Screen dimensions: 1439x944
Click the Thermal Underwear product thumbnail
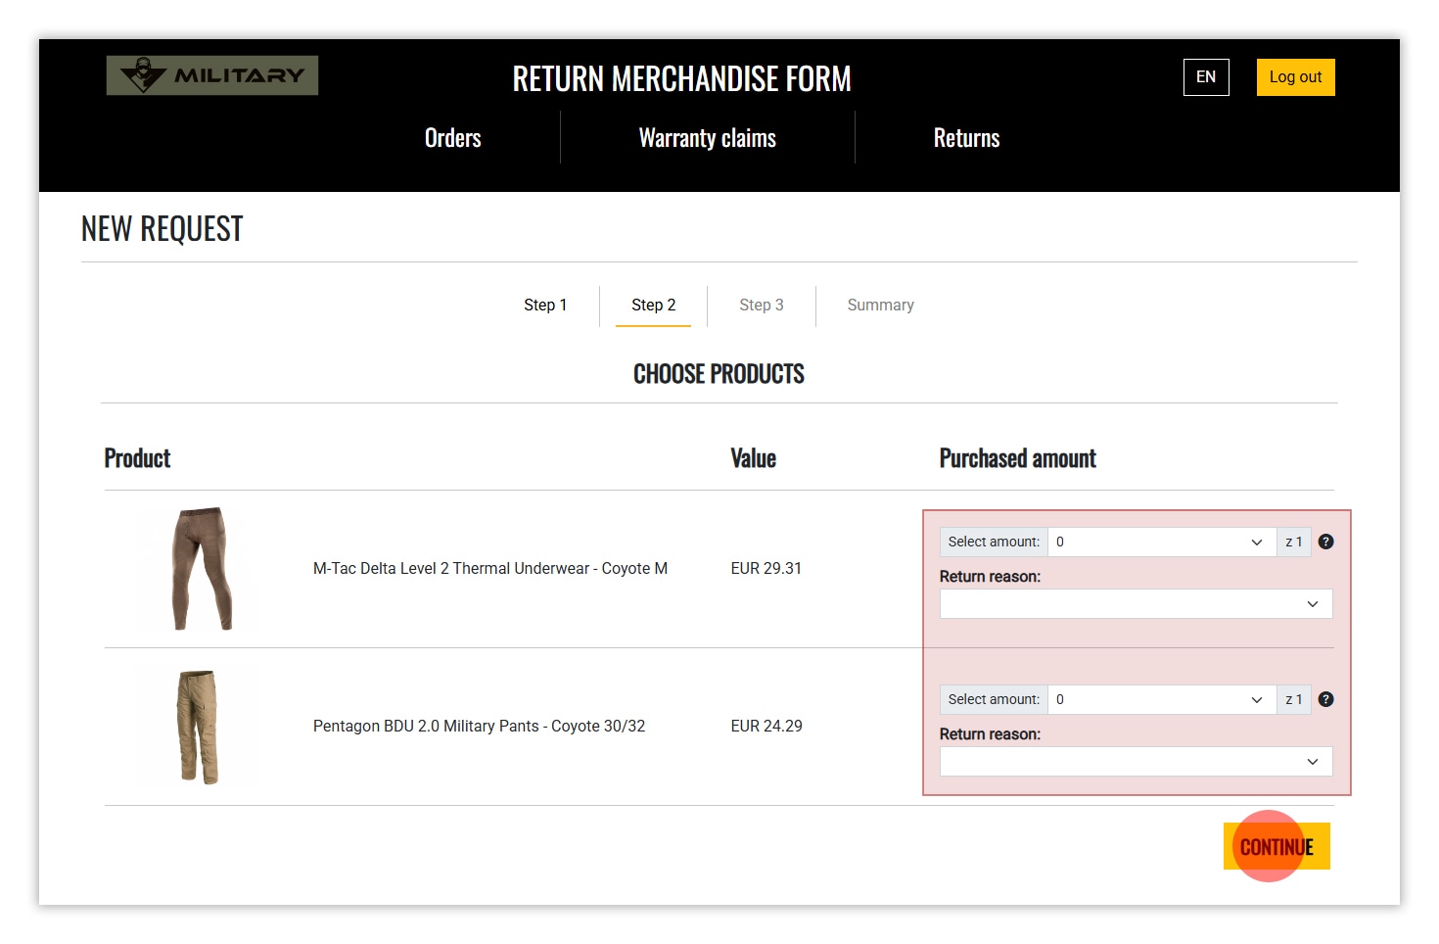201,569
